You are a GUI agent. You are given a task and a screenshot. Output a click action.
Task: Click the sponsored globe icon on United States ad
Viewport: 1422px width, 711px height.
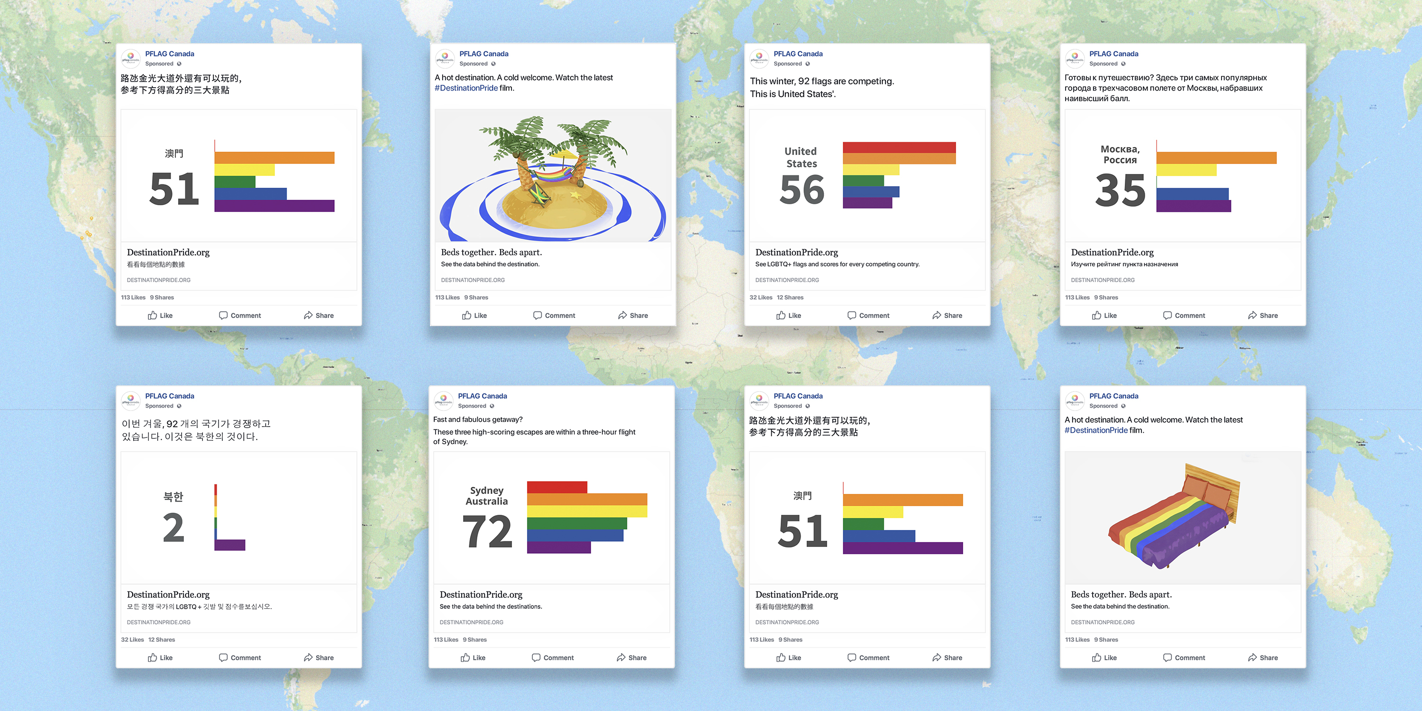(808, 64)
